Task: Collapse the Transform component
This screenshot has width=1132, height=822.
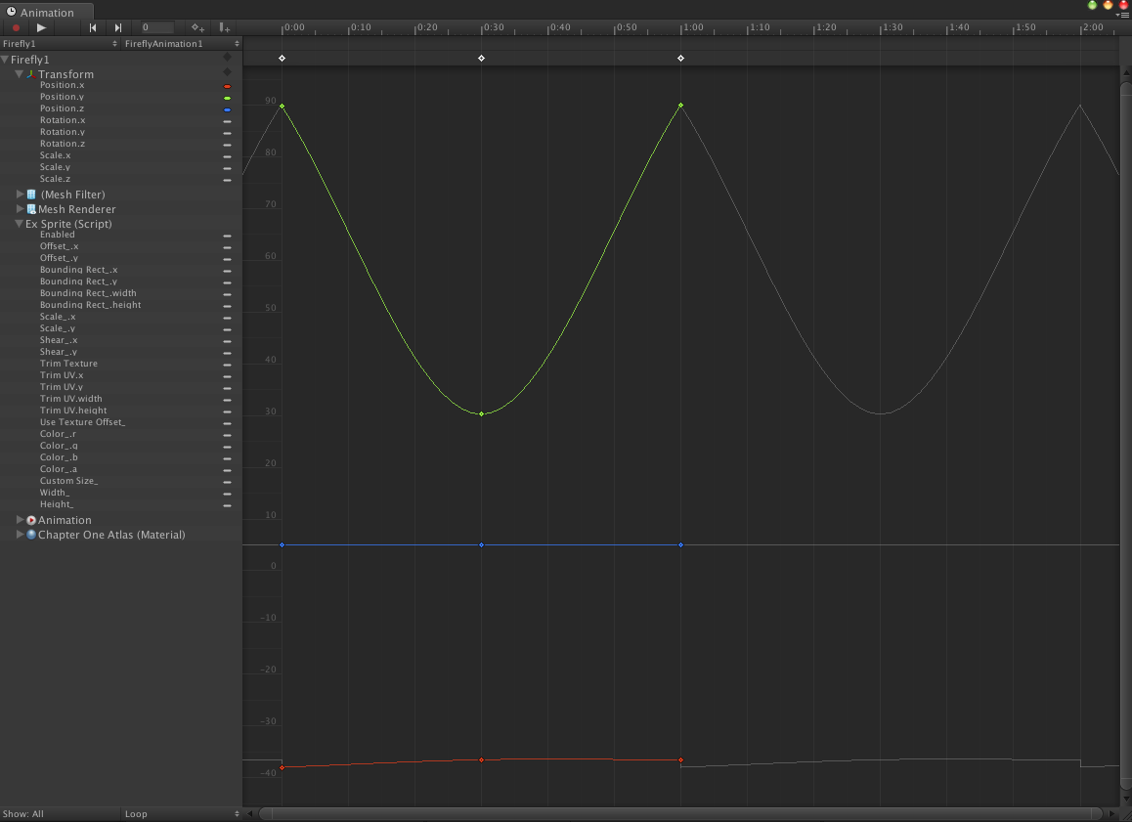Action: pos(20,73)
